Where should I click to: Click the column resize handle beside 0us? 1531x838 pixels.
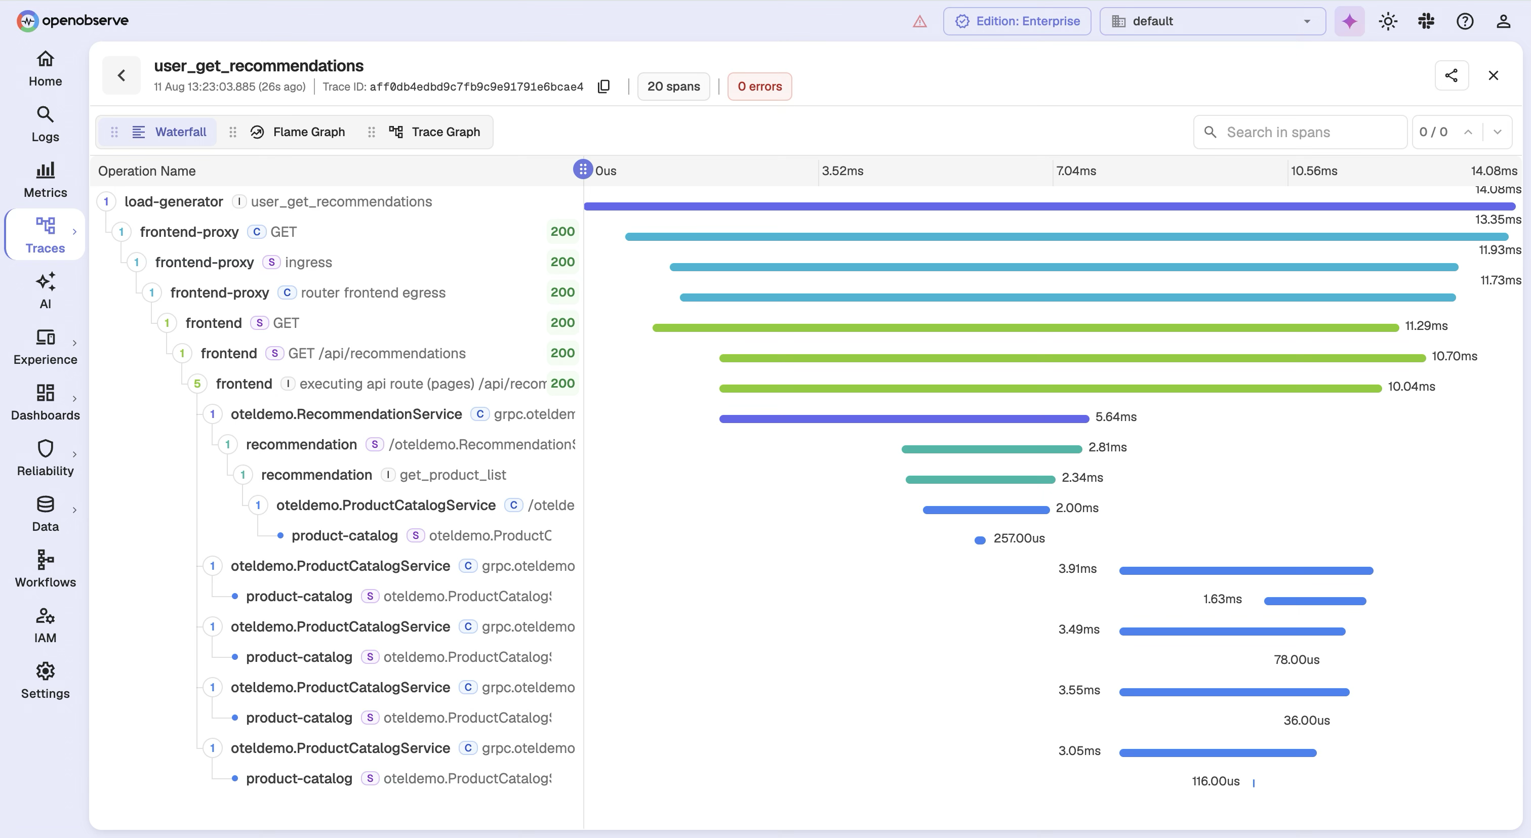tap(582, 169)
